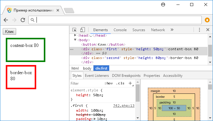Click the browser forward arrow

pyautogui.click(x=14, y=20)
